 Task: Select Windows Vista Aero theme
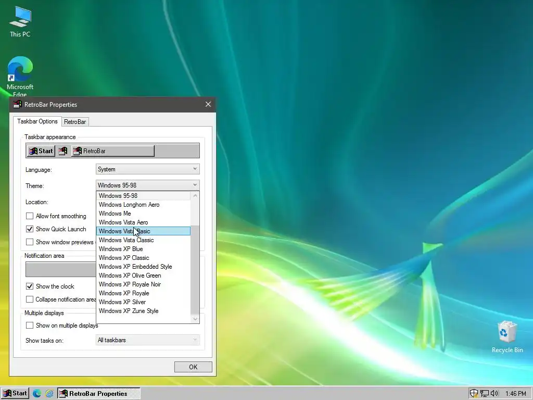[143, 222]
